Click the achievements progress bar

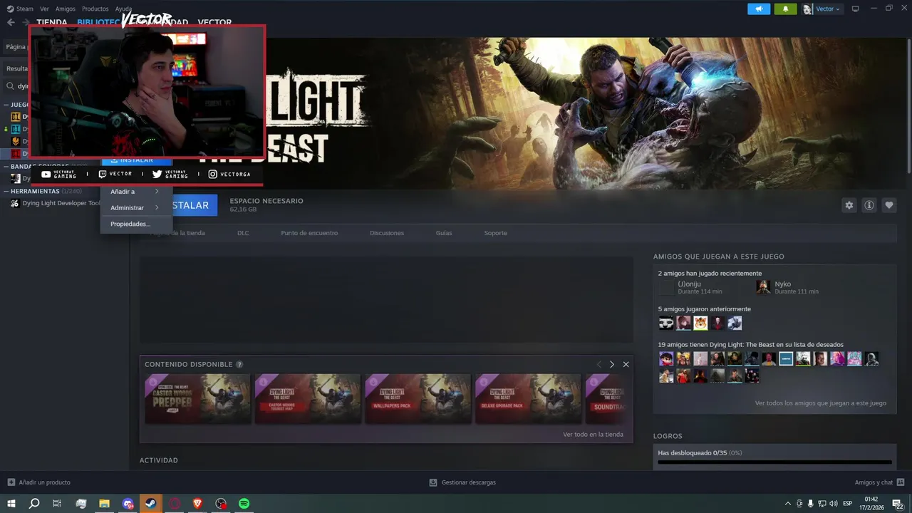tap(774, 462)
